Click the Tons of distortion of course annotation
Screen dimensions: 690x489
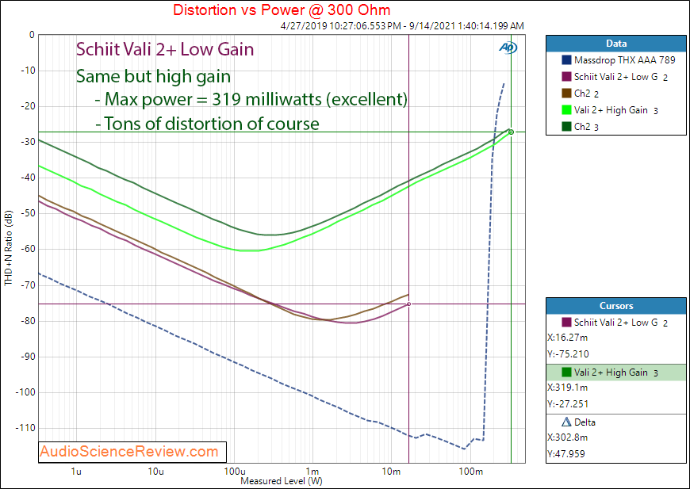coord(207,124)
